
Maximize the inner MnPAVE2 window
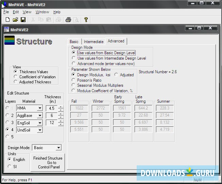[x=199, y=28]
